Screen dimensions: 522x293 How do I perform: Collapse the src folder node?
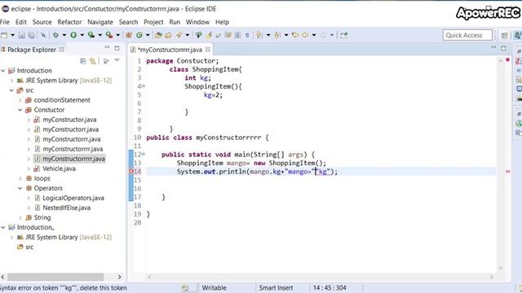[x=11, y=90]
